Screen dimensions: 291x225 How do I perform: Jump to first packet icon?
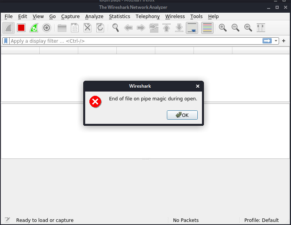[167, 28]
